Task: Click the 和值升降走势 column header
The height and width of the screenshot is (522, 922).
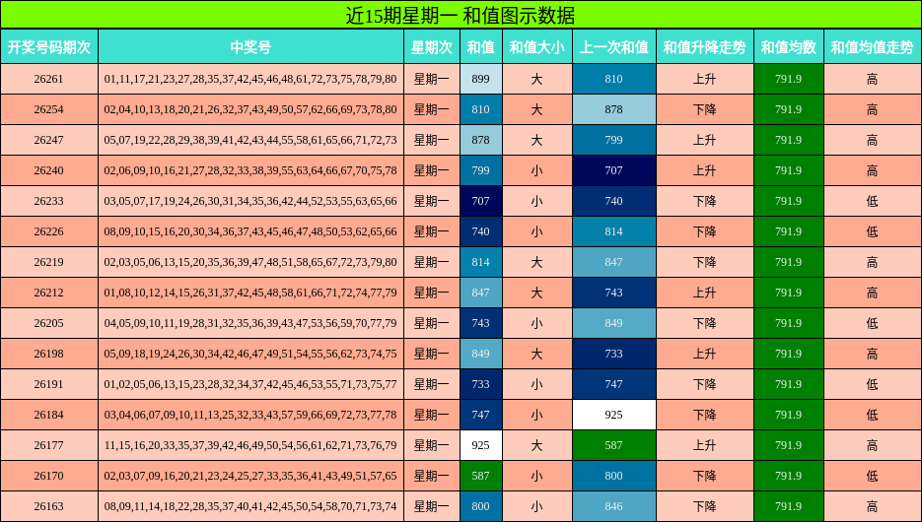Action: point(704,47)
